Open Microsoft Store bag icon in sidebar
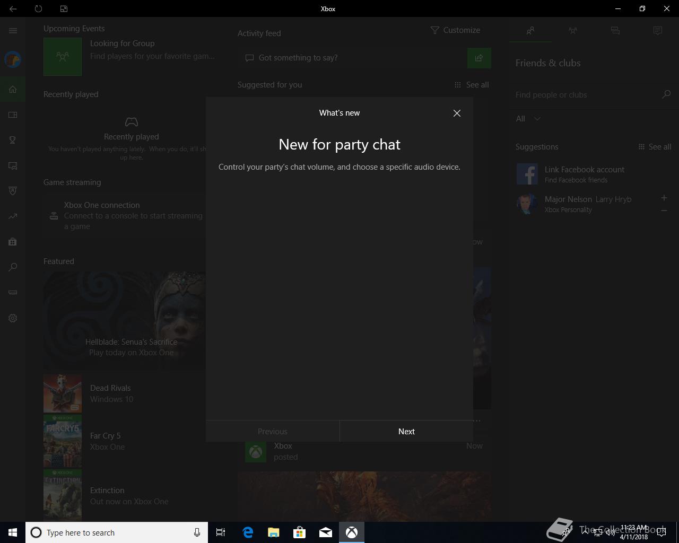The height and width of the screenshot is (543, 679). click(13, 242)
